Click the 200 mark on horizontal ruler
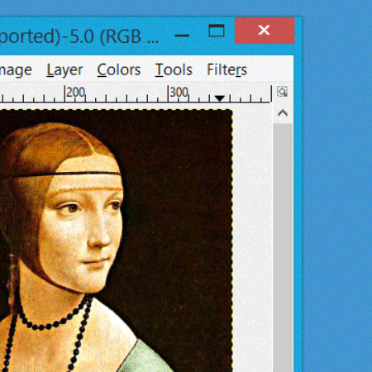Image resolution: width=372 pixels, height=372 pixels. 75,93
